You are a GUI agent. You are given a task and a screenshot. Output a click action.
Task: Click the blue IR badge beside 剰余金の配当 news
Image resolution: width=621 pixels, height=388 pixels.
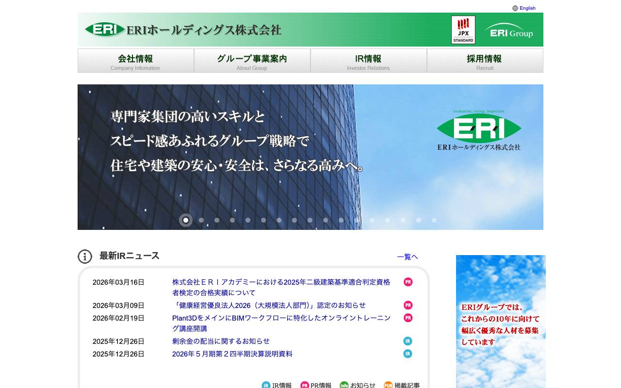[x=408, y=341]
